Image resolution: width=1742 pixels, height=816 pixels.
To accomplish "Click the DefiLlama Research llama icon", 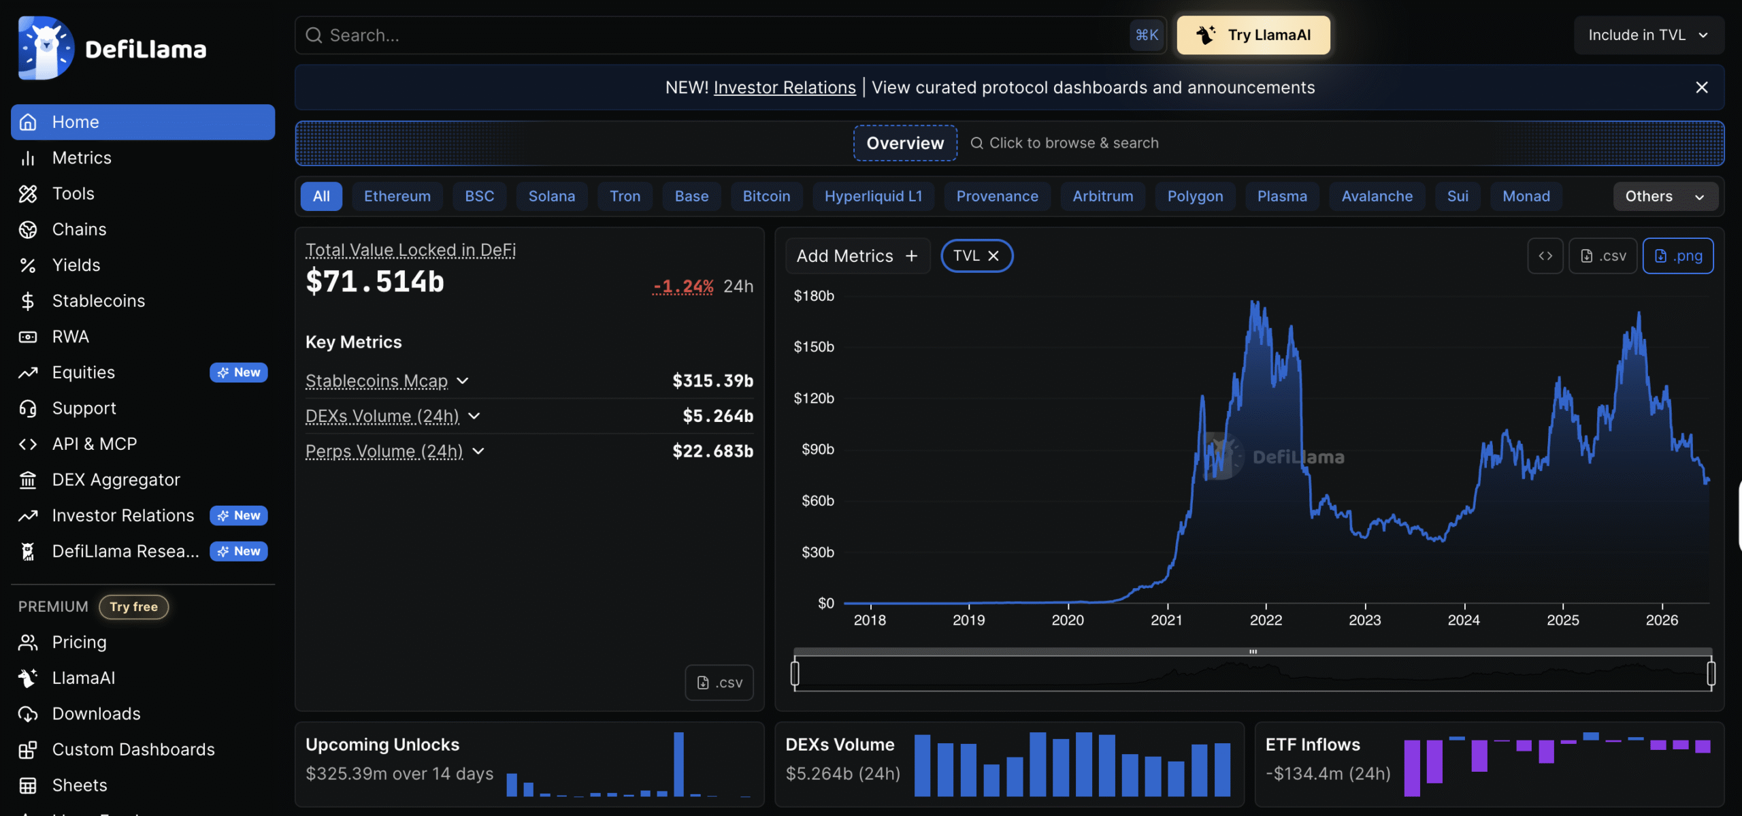I will coord(27,551).
